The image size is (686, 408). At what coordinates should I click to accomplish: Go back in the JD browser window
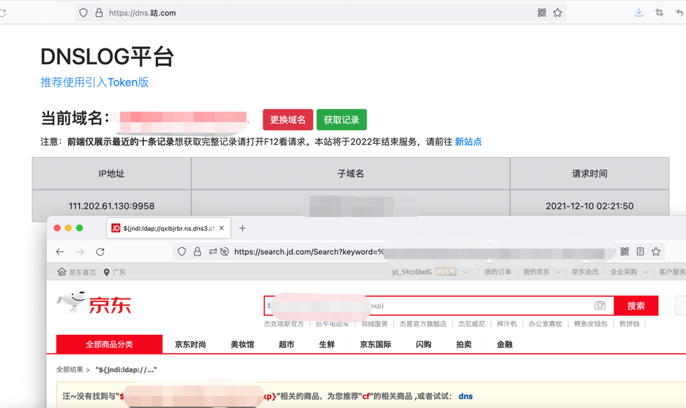click(60, 251)
